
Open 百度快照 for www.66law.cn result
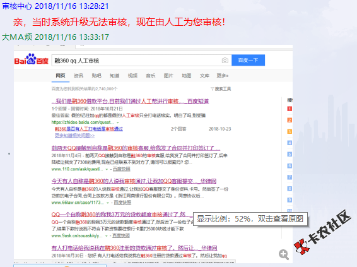pyautogui.click(x=122, y=203)
